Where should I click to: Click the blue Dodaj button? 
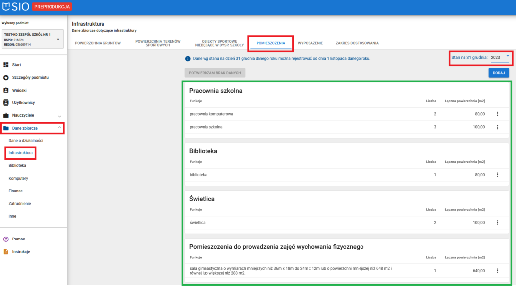tap(498, 73)
